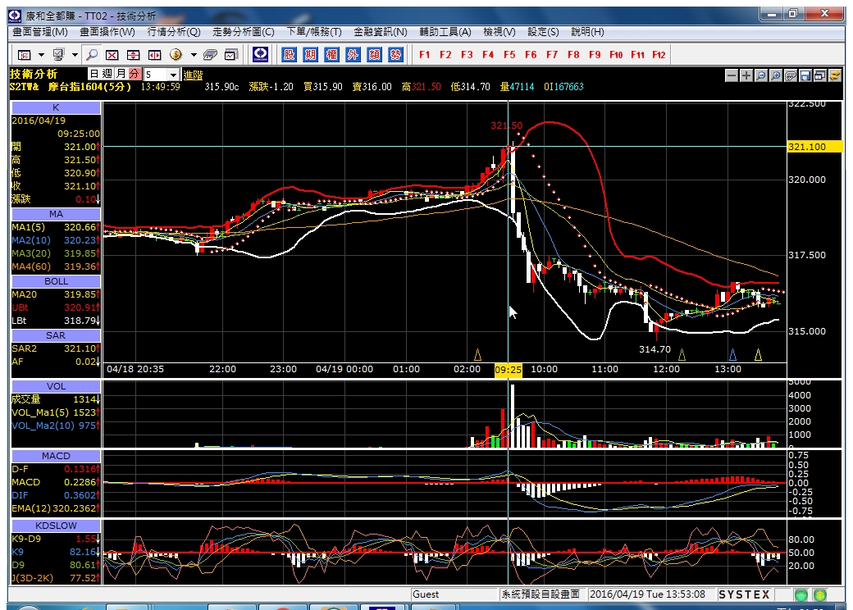Open the dropdown arrow beside the chart-window icon
Screen dimensions: 853x610
coord(41,54)
